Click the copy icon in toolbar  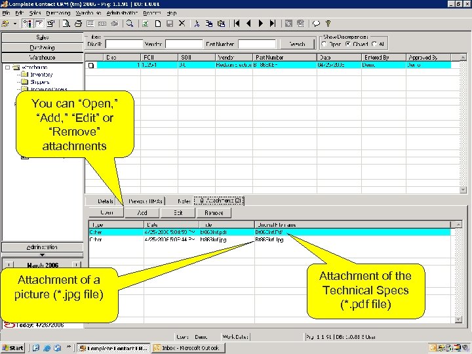209,24
